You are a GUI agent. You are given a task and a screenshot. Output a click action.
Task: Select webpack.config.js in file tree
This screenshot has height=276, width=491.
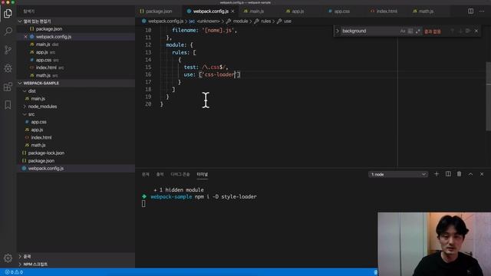point(46,169)
